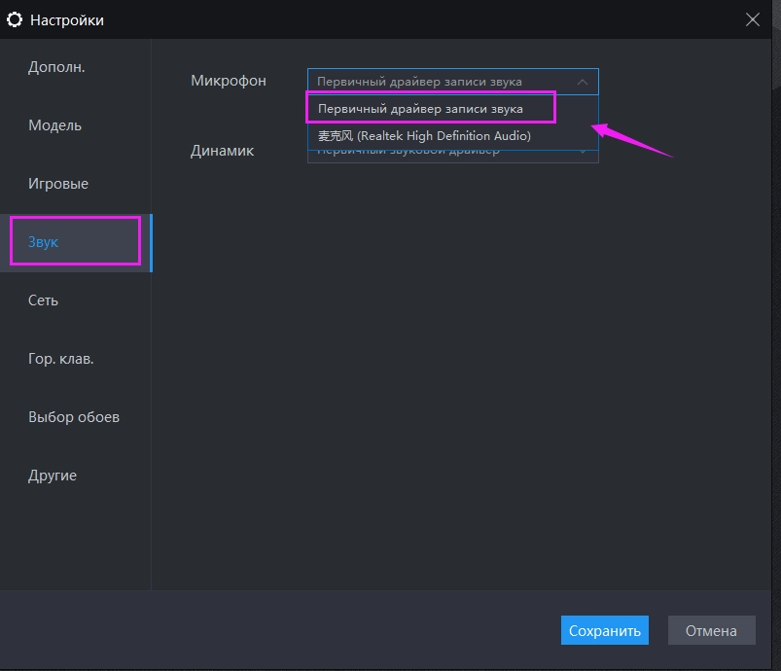Viewport: 781px width, 671px height.
Task: Switch to the Гор. клав. hotkeys tab
Action: [x=61, y=359]
